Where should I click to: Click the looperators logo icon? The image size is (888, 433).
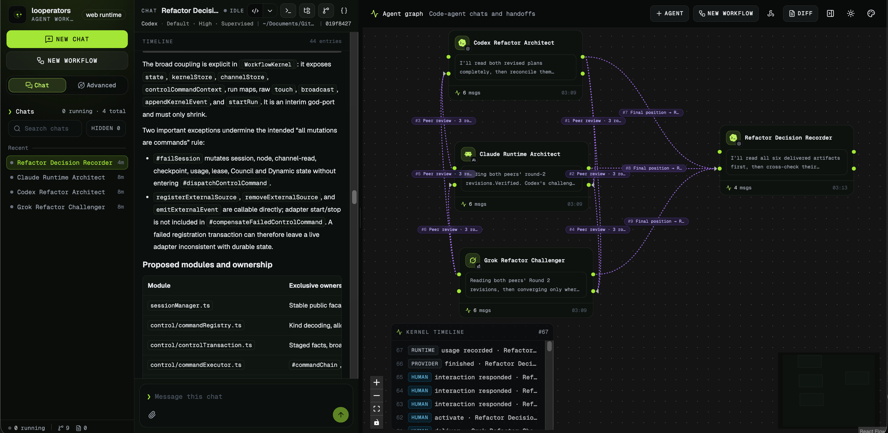click(17, 14)
